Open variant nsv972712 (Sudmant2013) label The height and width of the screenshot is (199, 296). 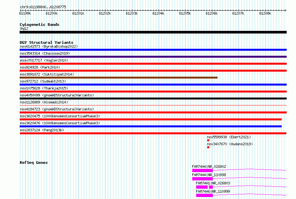pos(43,81)
